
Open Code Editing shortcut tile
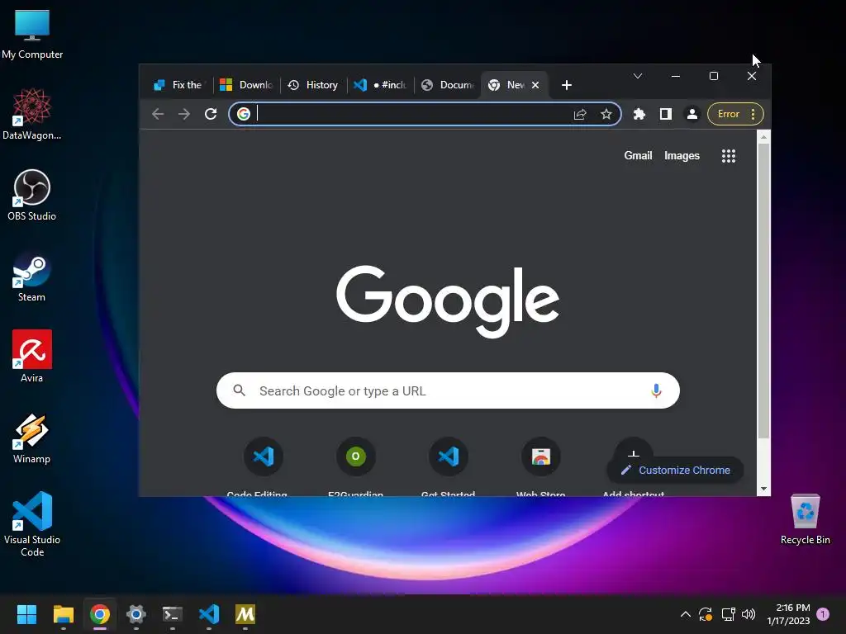tap(263, 467)
